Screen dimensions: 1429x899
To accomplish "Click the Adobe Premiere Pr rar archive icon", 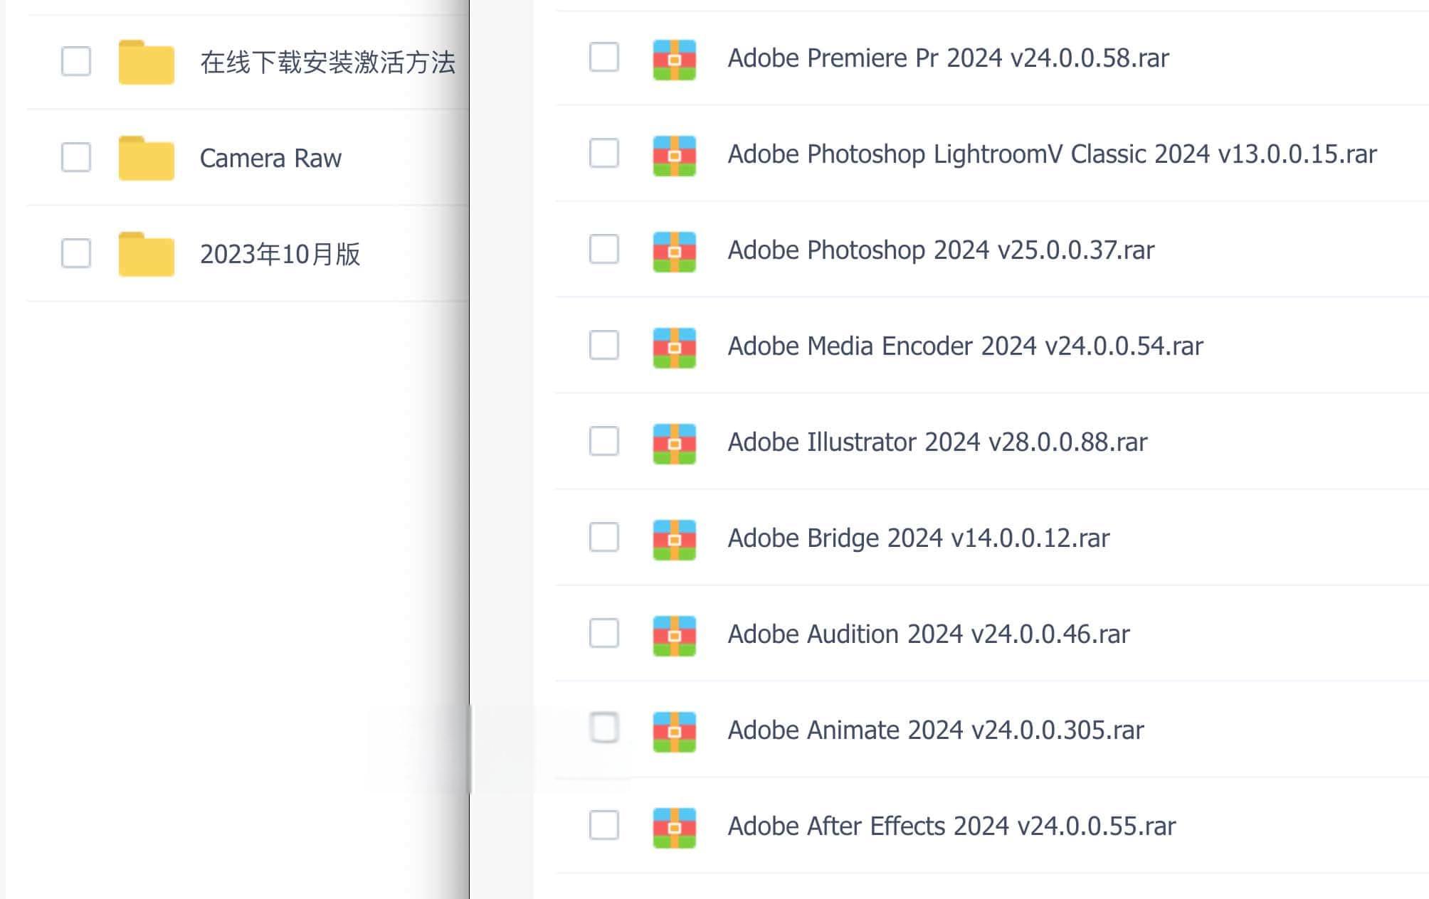I will pos(674,59).
